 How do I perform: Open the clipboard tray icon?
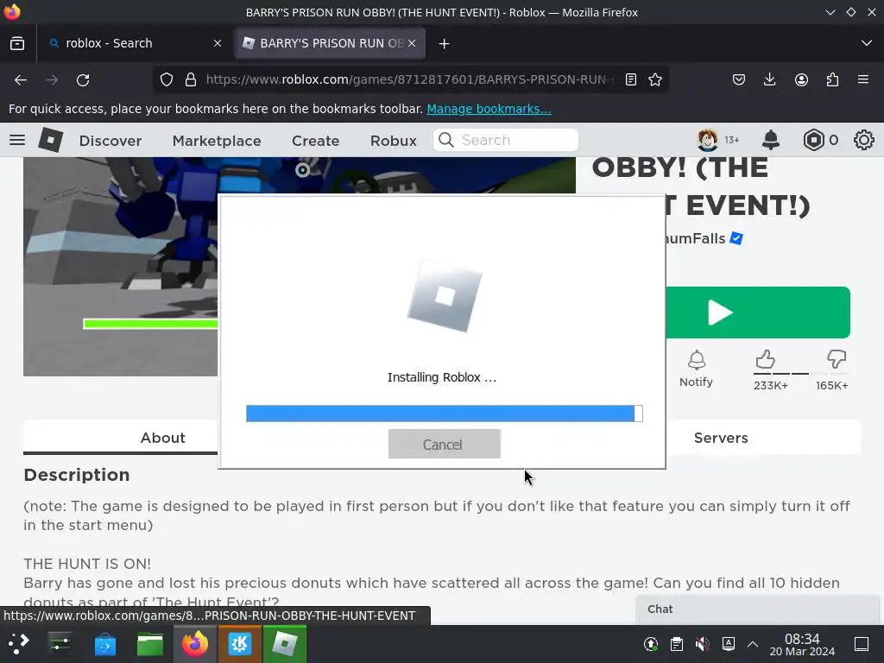click(677, 644)
